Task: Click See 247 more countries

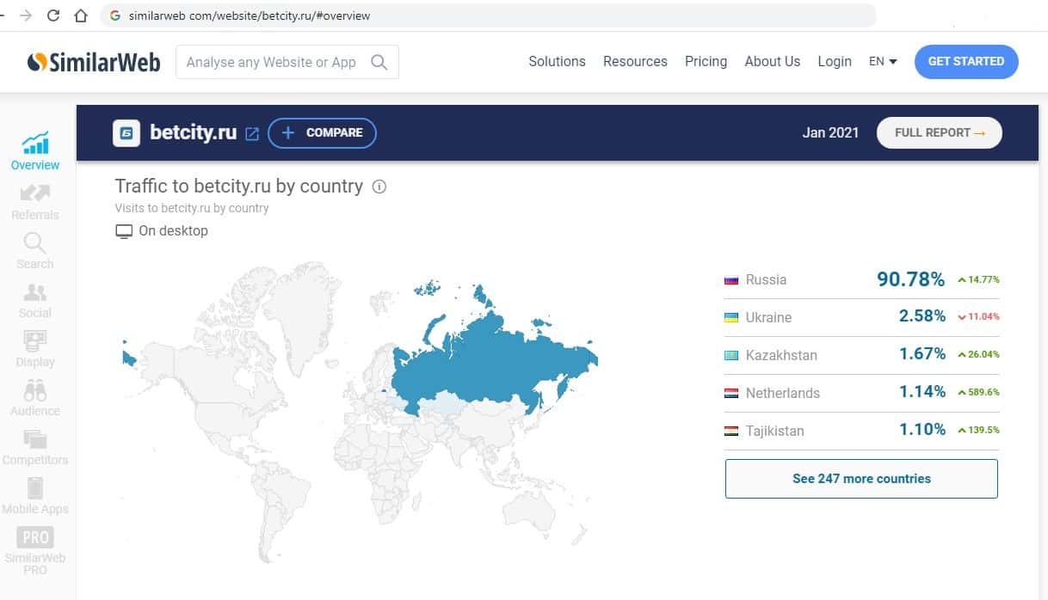Action: (861, 479)
